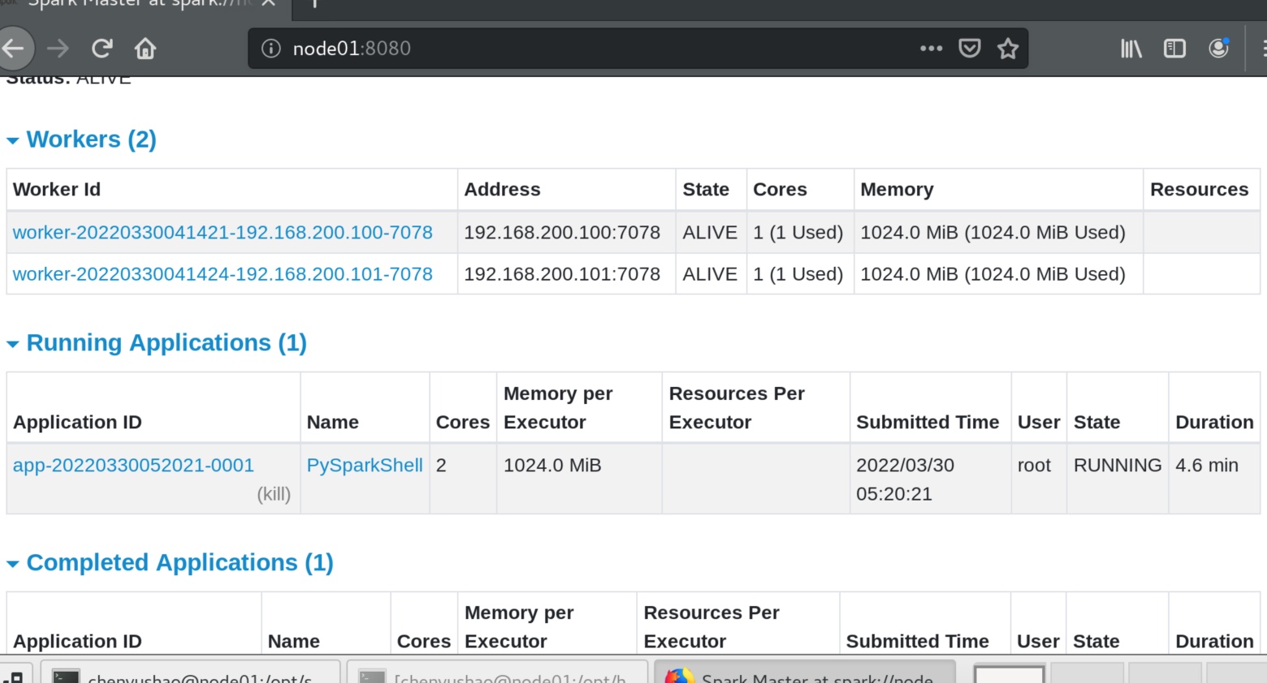Select Spark Master Firefox taskbar entry
This screenshot has height=683, width=1267.
point(805,673)
